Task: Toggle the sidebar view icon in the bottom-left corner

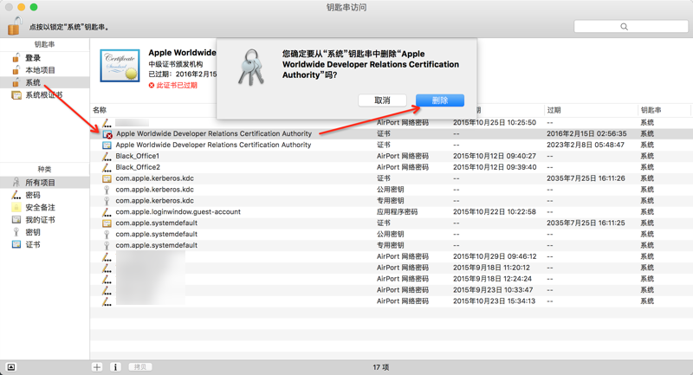Action: click(x=11, y=367)
